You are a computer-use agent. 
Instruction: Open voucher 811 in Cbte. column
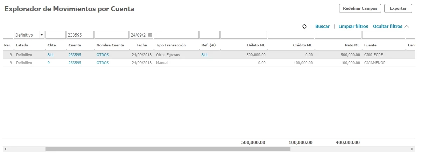[x=50, y=55]
